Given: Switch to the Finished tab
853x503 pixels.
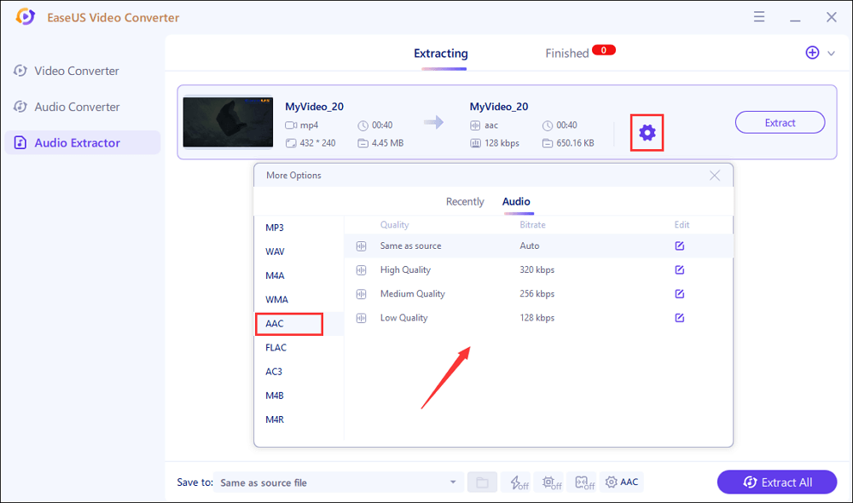Looking at the screenshot, I should click(x=567, y=53).
